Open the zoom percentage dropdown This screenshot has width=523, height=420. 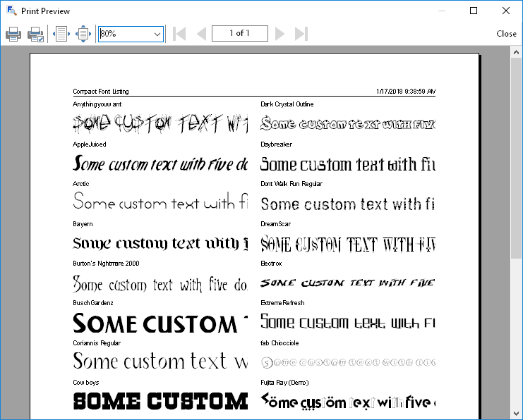click(x=157, y=34)
